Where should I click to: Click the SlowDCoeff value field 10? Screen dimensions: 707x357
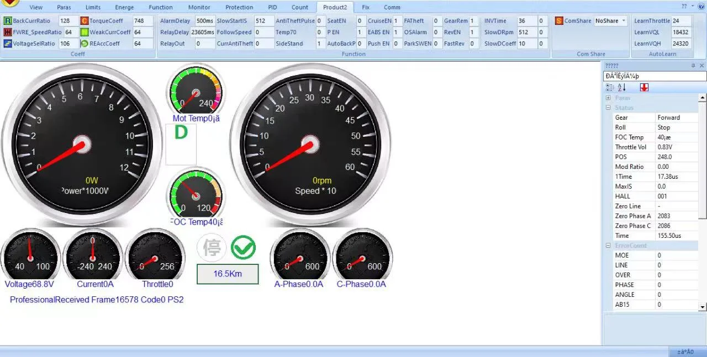(x=527, y=44)
